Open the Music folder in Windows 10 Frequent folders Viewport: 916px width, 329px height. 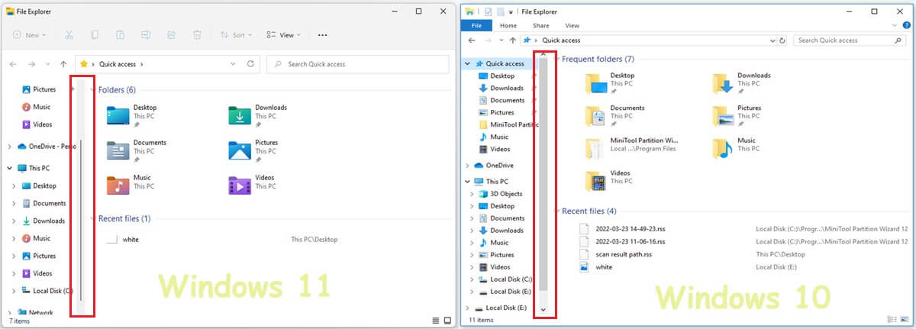point(734,147)
